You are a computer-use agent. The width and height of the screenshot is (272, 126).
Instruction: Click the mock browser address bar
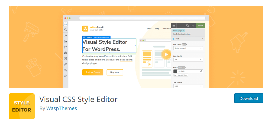pyautogui.click(x=142, y=18)
